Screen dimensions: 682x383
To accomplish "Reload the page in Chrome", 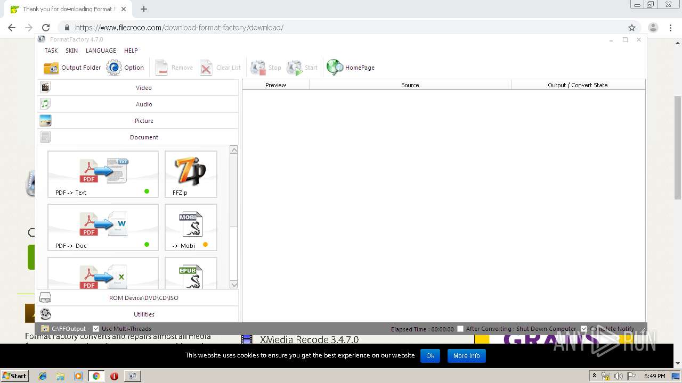I will (46, 28).
